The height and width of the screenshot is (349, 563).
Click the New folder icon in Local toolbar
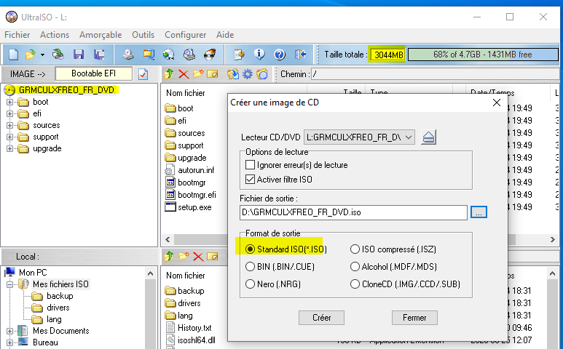(x=184, y=257)
